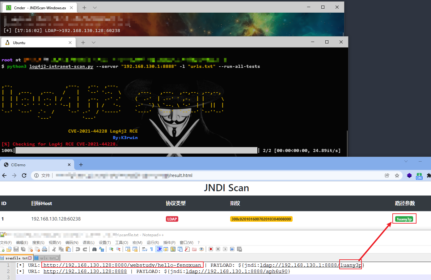Click the browser address bar
Viewport: 431px width, 280px height.
click(x=216, y=175)
